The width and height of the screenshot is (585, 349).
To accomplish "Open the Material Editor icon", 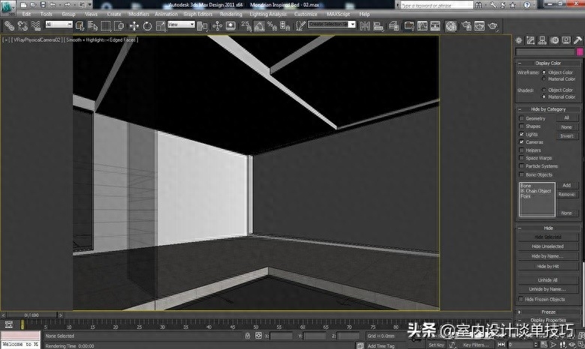I will (451, 26).
